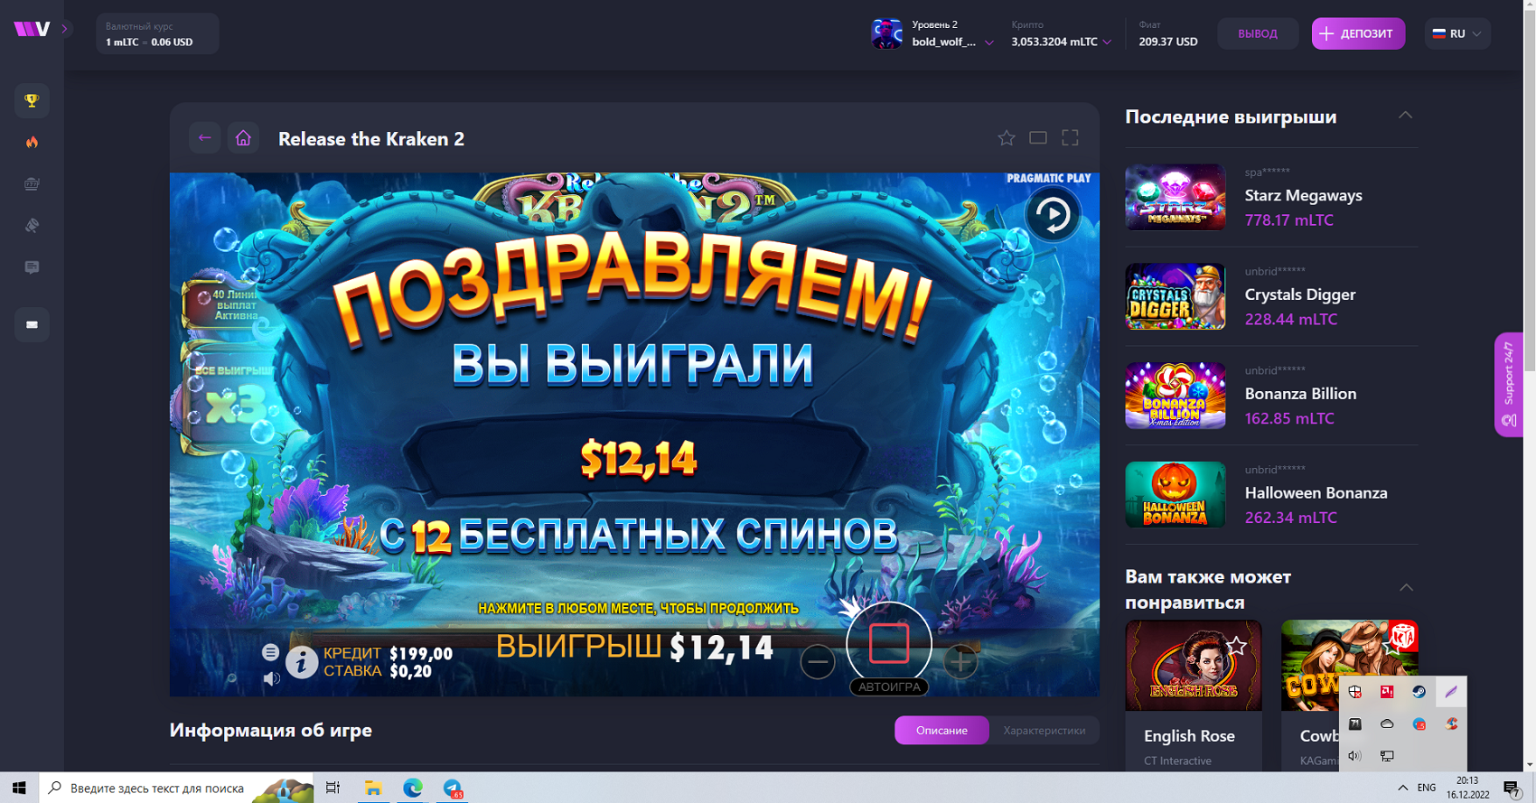This screenshot has width=1536, height=803.
Task: Click the white card sidebar icon
Action: pyautogui.click(x=32, y=324)
